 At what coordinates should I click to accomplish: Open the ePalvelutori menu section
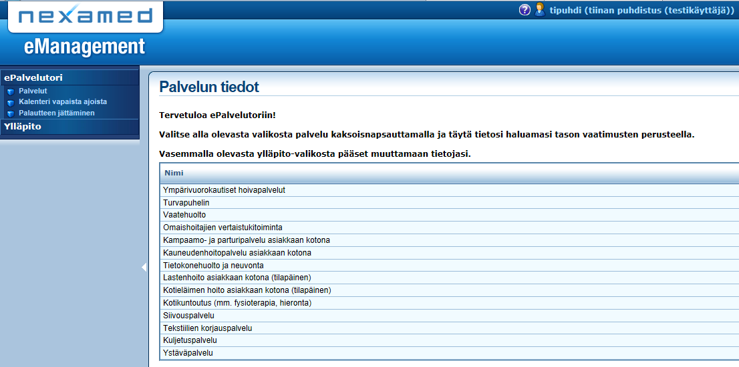pos(69,77)
